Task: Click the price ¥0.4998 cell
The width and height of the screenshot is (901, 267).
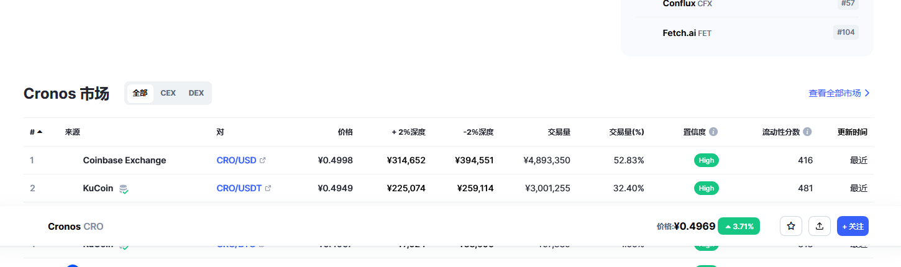Action: pyautogui.click(x=335, y=160)
